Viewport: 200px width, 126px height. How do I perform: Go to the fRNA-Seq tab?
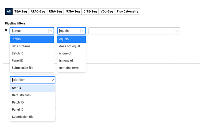pyautogui.click(x=73, y=11)
